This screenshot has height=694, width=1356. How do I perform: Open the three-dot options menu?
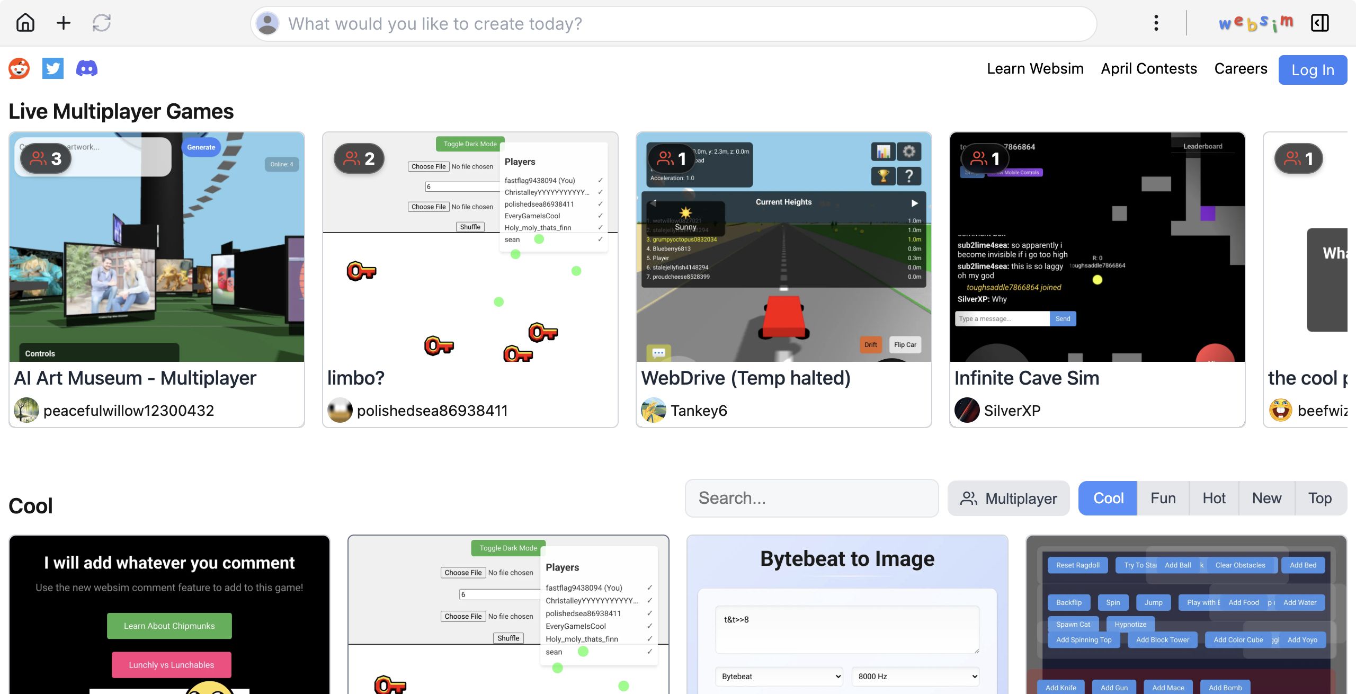tap(1156, 23)
